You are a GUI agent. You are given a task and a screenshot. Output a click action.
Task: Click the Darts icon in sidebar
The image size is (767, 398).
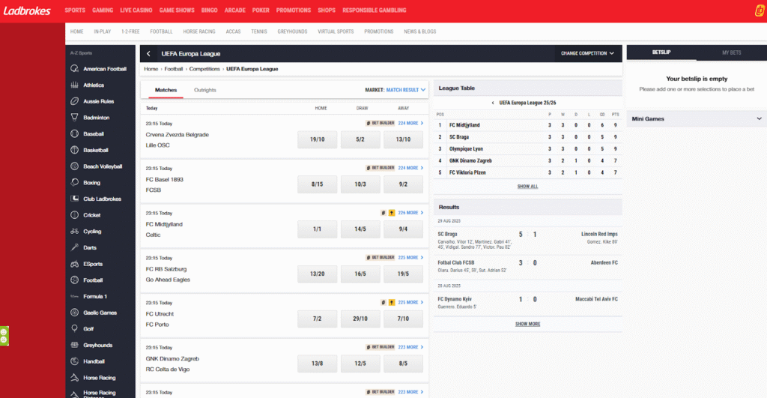pos(75,247)
